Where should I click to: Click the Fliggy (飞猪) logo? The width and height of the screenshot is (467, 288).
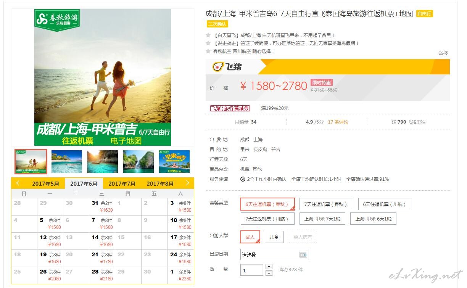pos(227,67)
